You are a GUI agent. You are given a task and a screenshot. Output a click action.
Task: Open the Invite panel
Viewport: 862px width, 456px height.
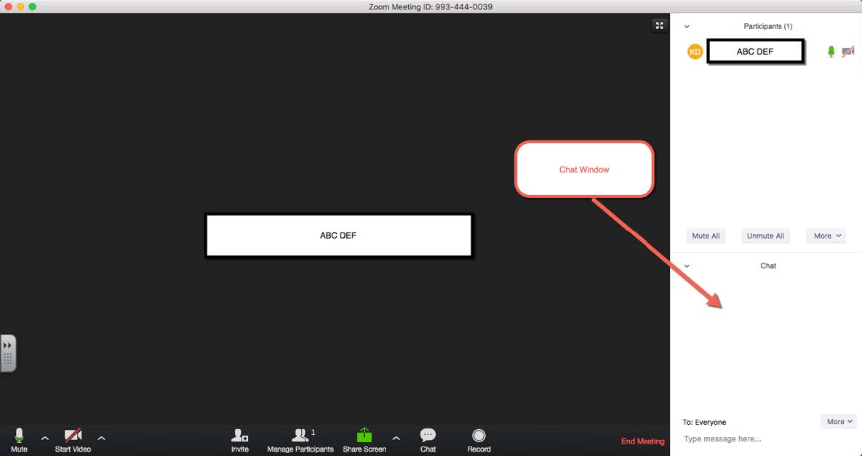[240, 440]
